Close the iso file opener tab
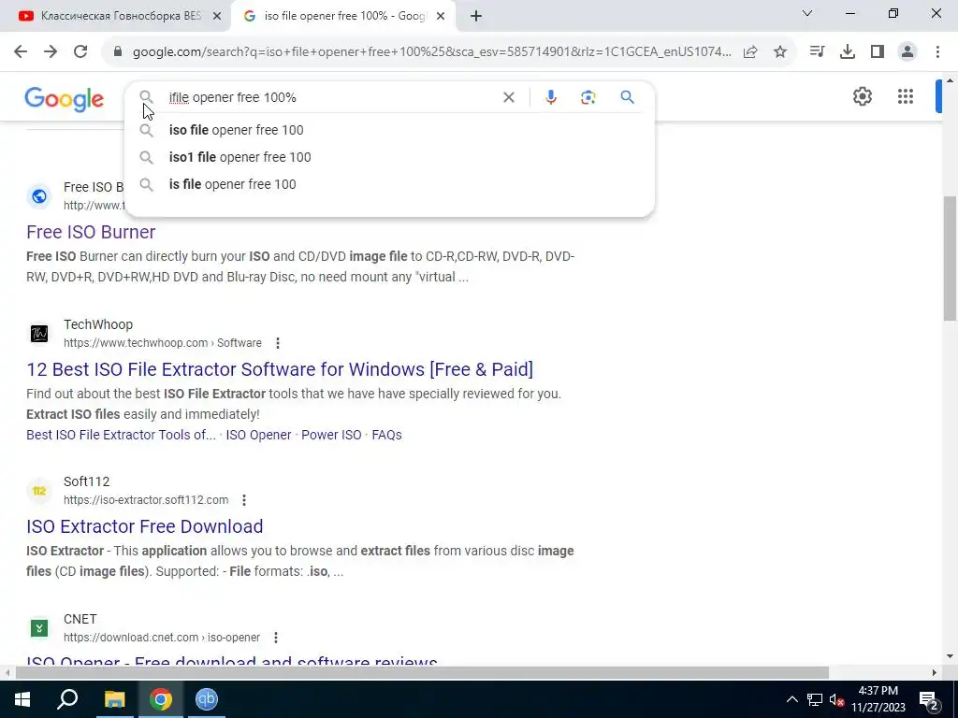The width and height of the screenshot is (958, 718). (441, 16)
